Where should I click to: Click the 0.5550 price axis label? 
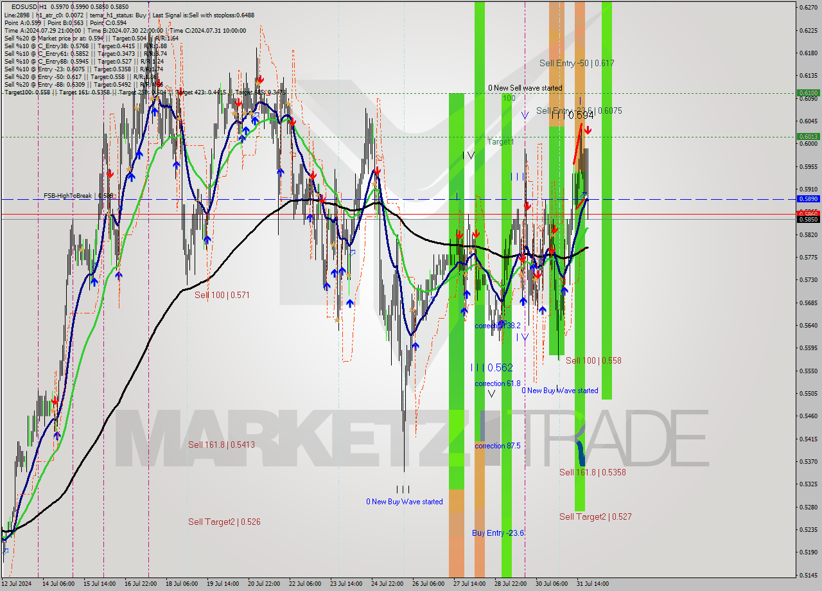(x=808, y=371)
